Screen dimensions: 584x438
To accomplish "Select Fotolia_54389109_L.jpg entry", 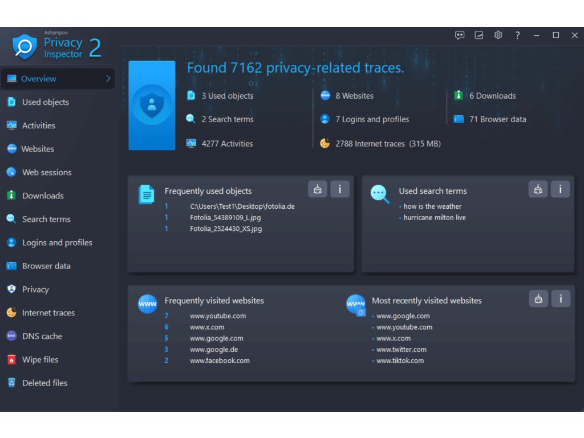I will pos(225,217).
